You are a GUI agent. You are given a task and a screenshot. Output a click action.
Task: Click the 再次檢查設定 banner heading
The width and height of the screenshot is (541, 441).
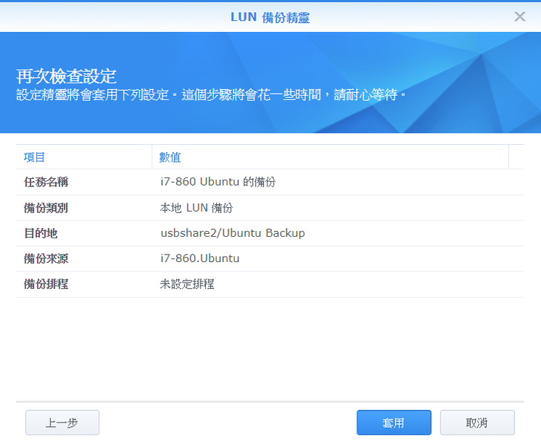click(67, 76)
